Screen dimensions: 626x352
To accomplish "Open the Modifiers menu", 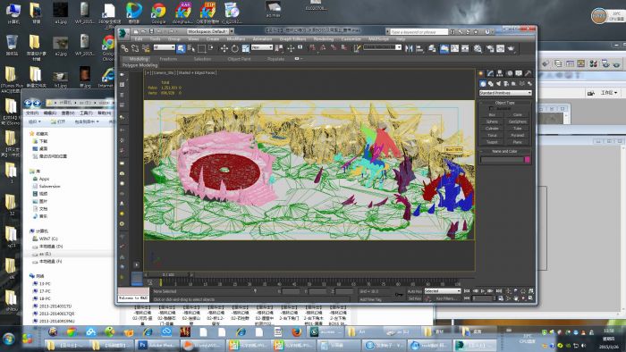I will point(236,39).
